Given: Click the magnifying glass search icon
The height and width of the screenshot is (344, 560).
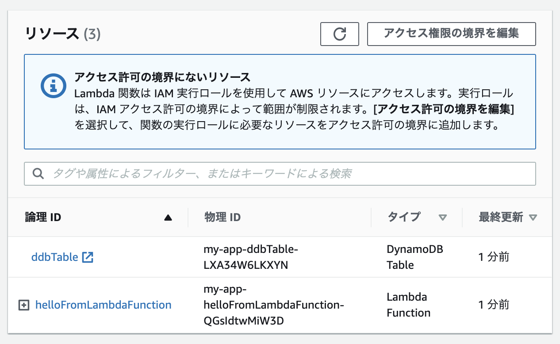Looking at the screenshot, I should pos(38,173).
